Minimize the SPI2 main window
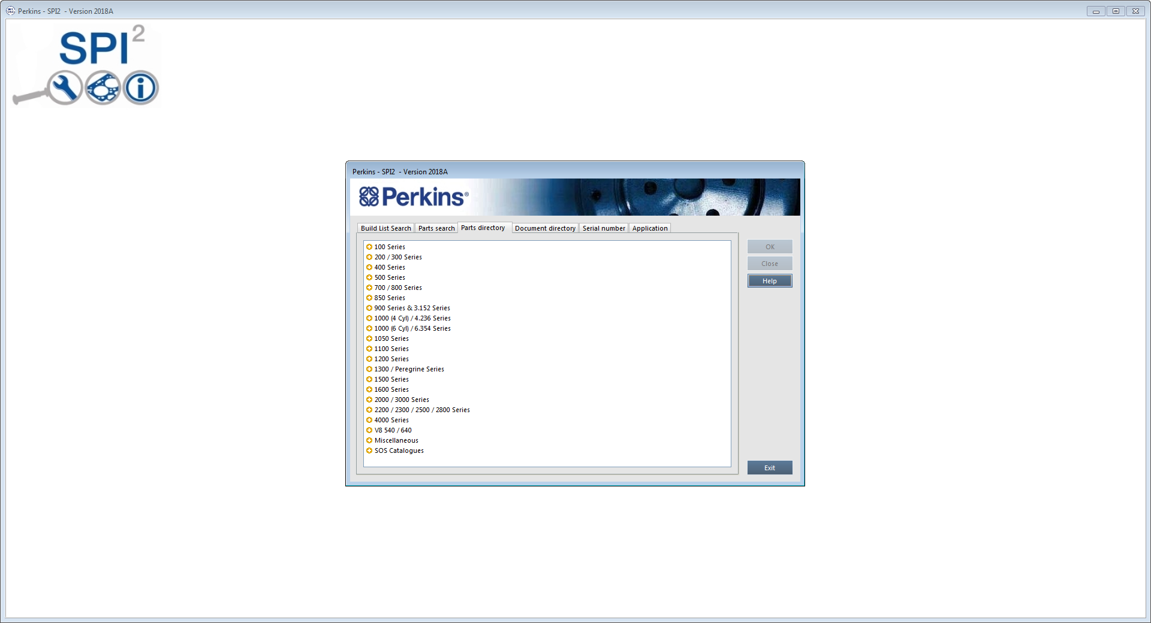The image size is (1151, 623). pyautogui.click(x=1096, y=11)
